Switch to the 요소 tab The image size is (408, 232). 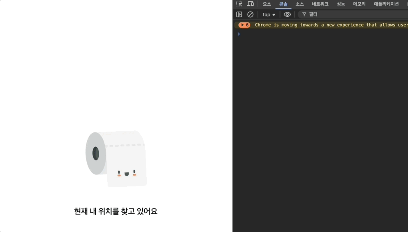tap(267, 4)
